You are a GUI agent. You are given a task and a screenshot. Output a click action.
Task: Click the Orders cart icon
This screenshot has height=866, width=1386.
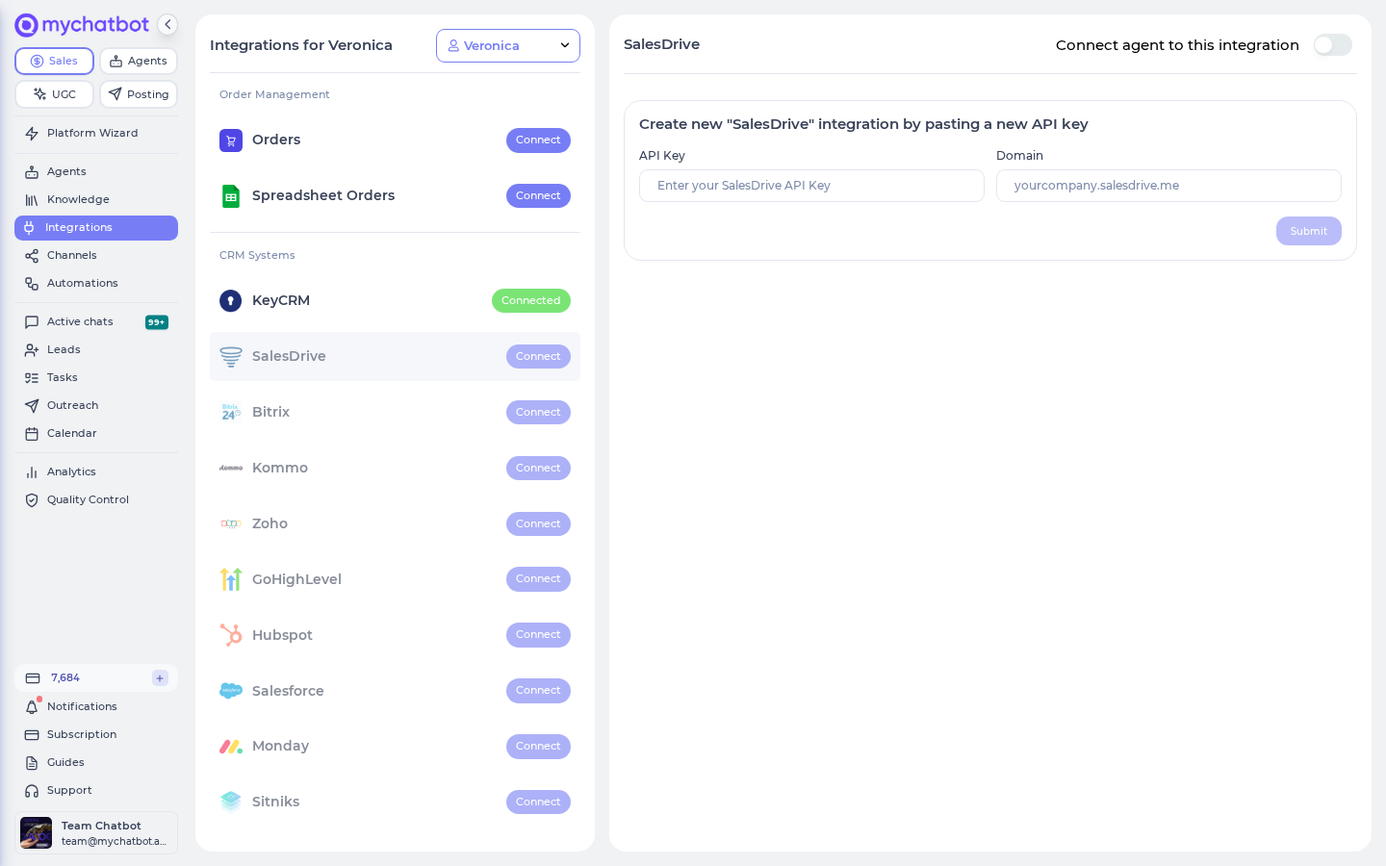coord(231,140)
